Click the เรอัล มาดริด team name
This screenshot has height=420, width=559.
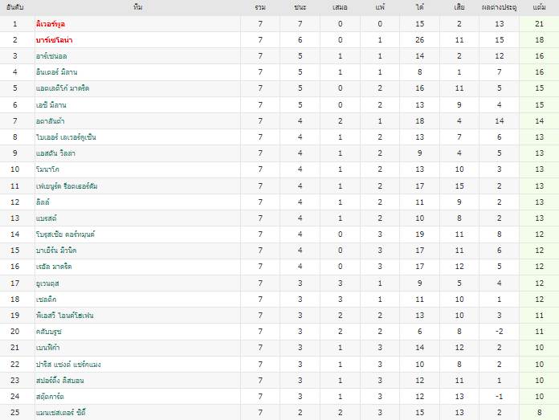54,266
